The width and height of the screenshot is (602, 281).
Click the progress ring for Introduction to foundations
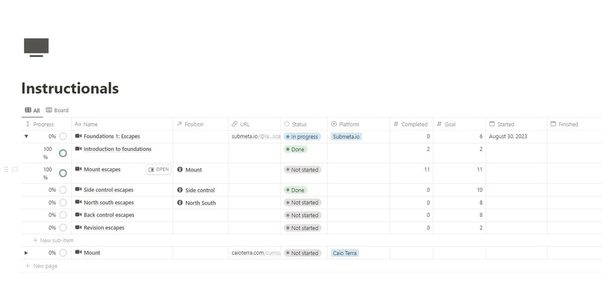63,153
